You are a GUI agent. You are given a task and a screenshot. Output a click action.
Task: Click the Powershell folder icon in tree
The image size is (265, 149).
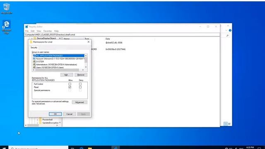coord(40,120)
